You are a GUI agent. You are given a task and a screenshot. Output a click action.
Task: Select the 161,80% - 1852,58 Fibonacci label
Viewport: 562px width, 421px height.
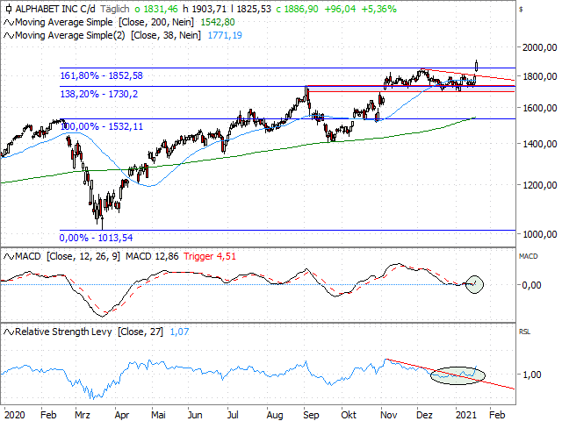point(102,75)
